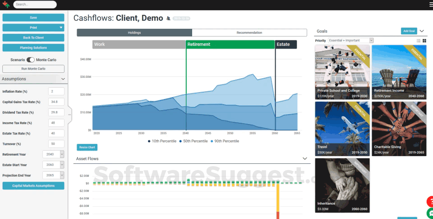Collapse the Assumptions panel

pyautogui.click(x=63, y=79)
